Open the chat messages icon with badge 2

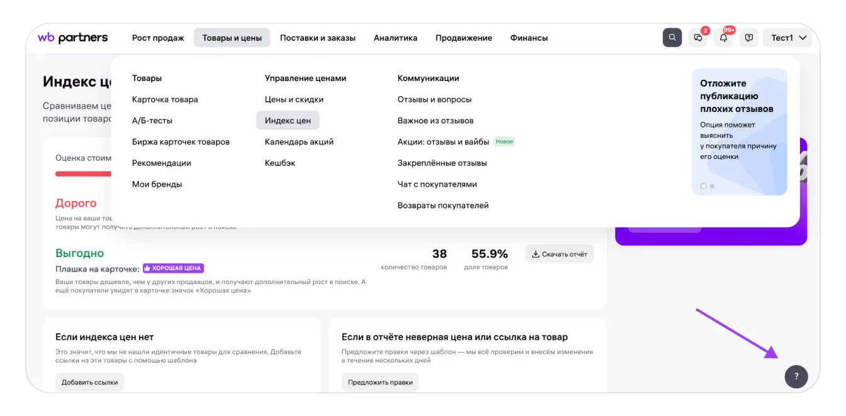pyautogui.click(x=698, y=38)
